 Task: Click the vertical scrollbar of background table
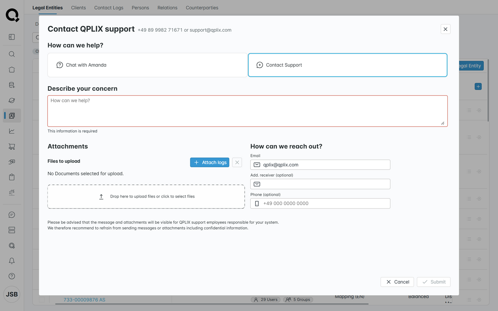[x=488, y=91]
